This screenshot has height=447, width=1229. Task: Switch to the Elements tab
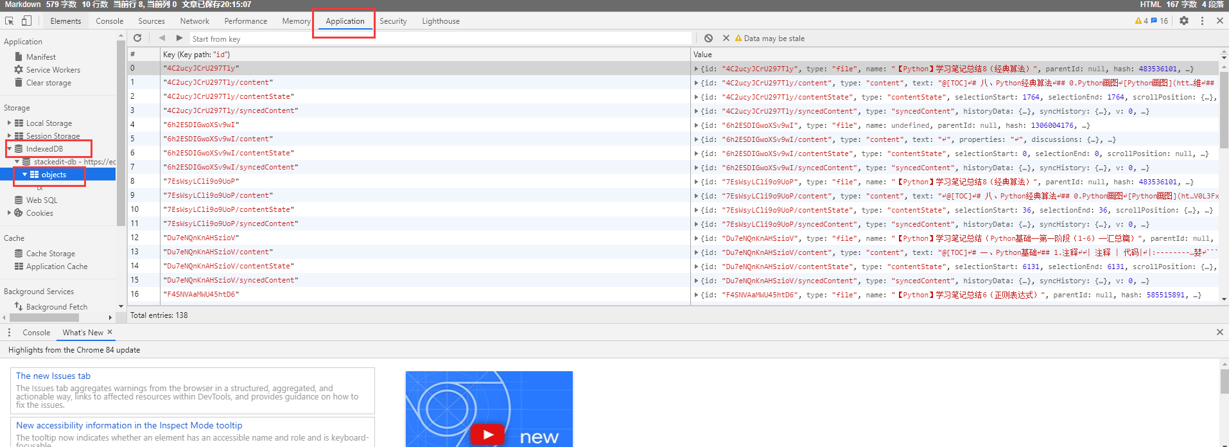(x=65, y=21)
